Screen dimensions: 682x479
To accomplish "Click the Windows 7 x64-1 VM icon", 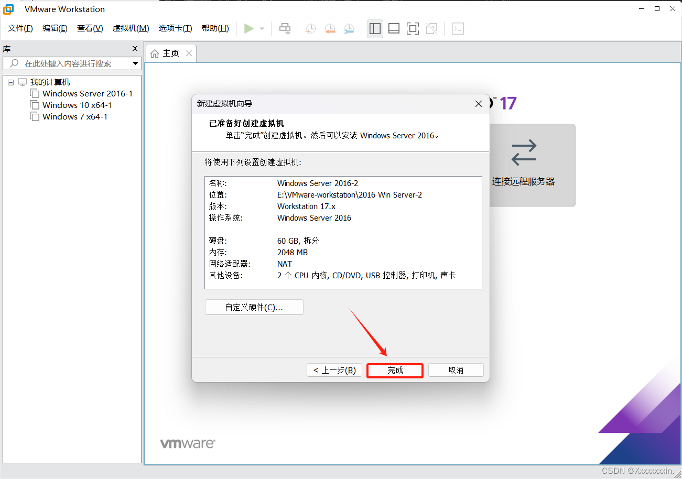I will pos(35,116).
